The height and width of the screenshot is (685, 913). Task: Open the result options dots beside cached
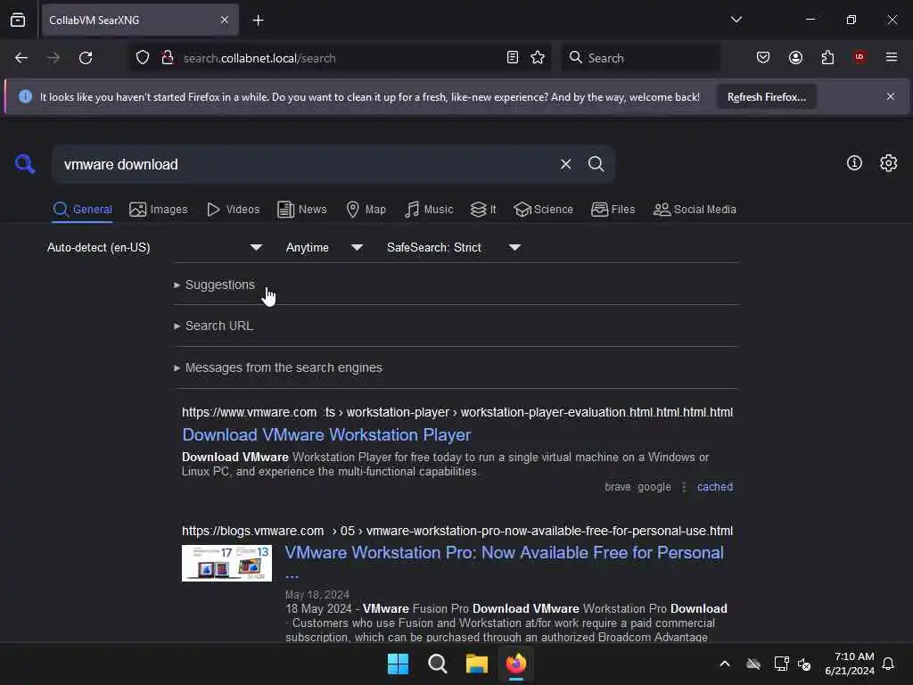(684, 487)
